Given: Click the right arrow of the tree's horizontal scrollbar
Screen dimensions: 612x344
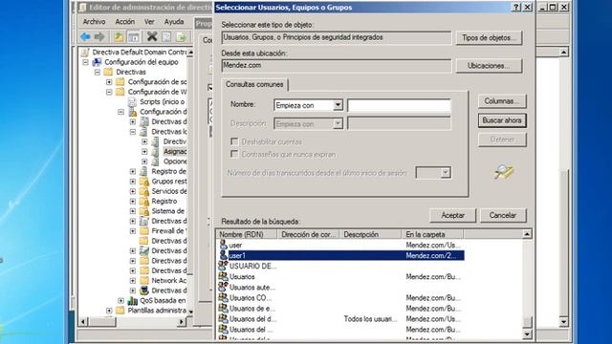Looking at the screenshot, I should tap(182, 322).
